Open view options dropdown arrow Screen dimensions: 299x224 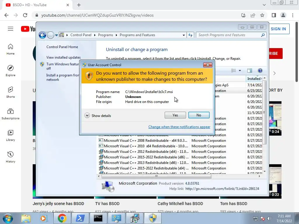pyautogui.click(x=240, y=71)
